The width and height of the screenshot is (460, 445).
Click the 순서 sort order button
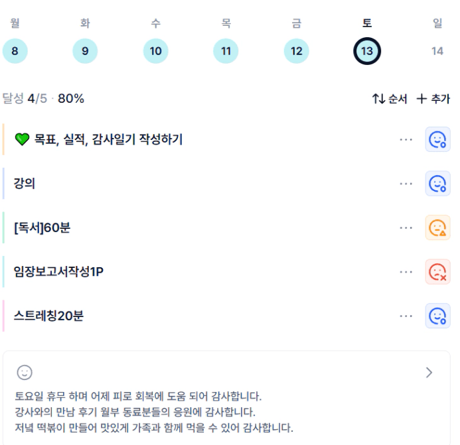coord(390,99)
